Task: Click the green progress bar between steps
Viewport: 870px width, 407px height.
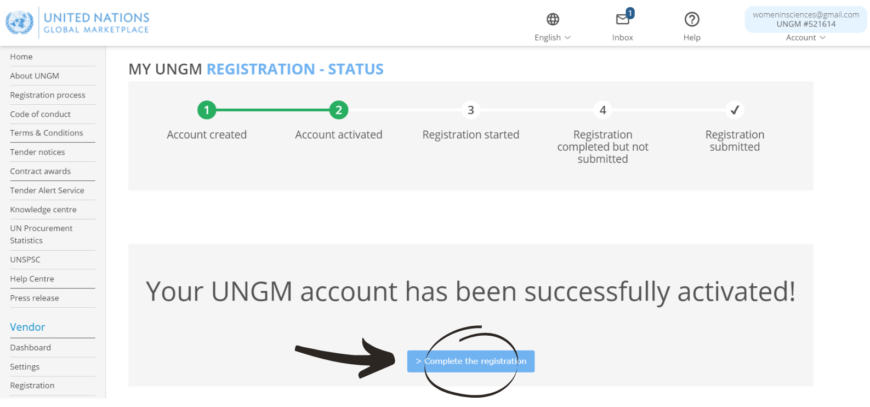Action: tap(272, 110)
